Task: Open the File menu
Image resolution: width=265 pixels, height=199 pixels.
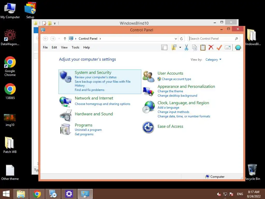Action: (x=45, y=47)
